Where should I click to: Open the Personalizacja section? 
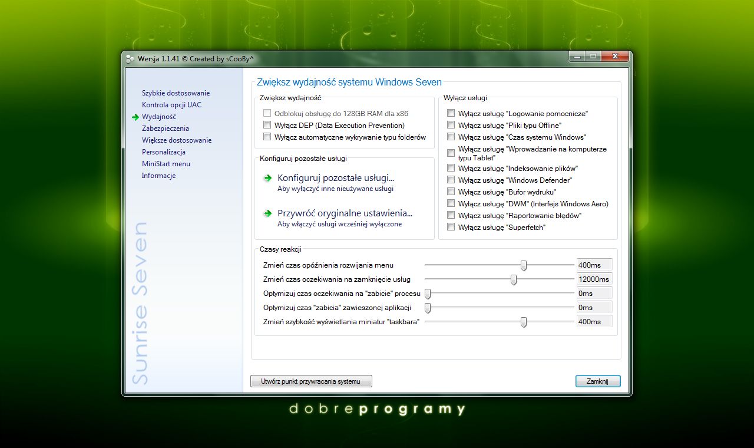164,152
